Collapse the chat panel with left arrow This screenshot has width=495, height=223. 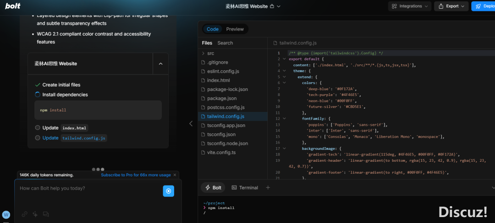191,123
